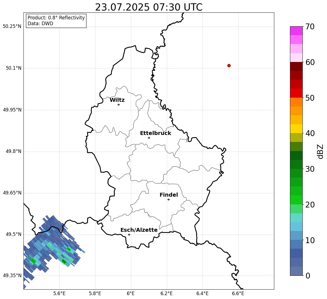Click the 0 tick label on the colorbar
Viewport: 327px width, 299px height.
click(308, 275)
